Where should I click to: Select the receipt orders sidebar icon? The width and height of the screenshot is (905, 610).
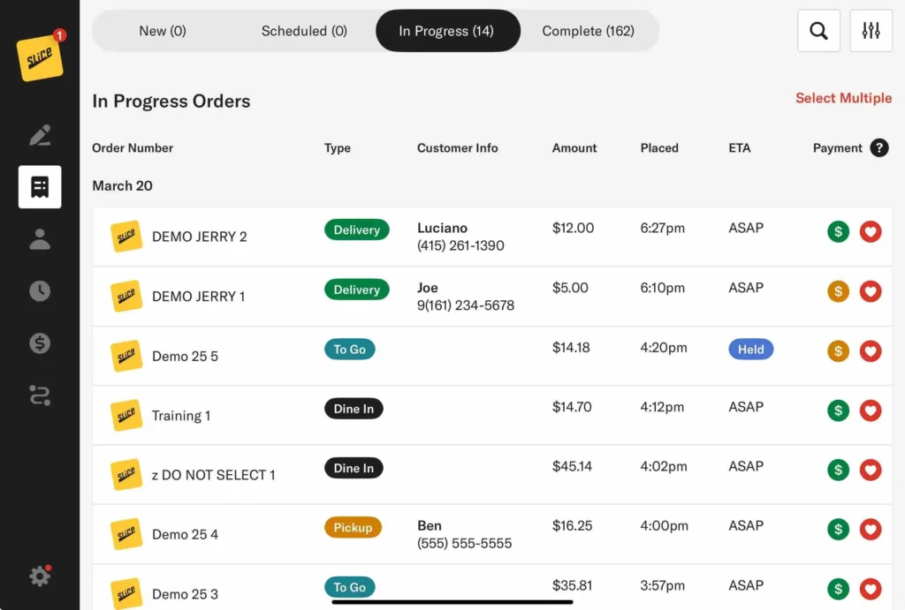coord(40,187)
